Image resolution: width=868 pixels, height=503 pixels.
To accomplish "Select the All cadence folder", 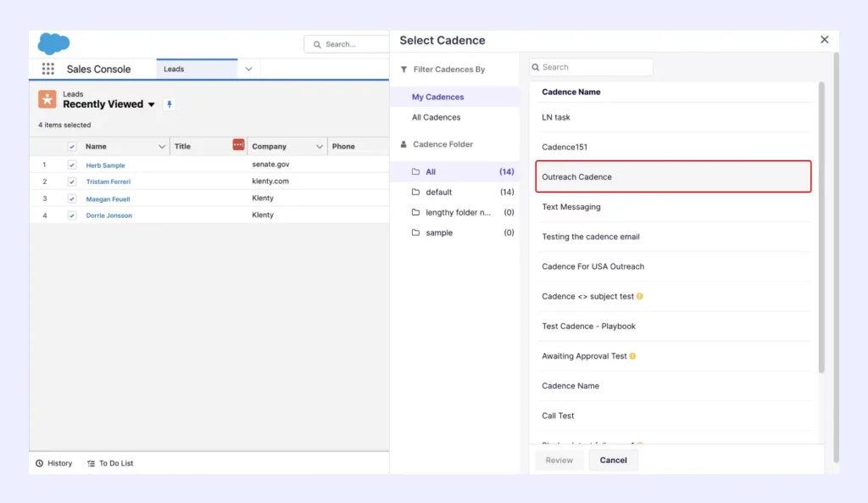I will (x=454, y=171).
